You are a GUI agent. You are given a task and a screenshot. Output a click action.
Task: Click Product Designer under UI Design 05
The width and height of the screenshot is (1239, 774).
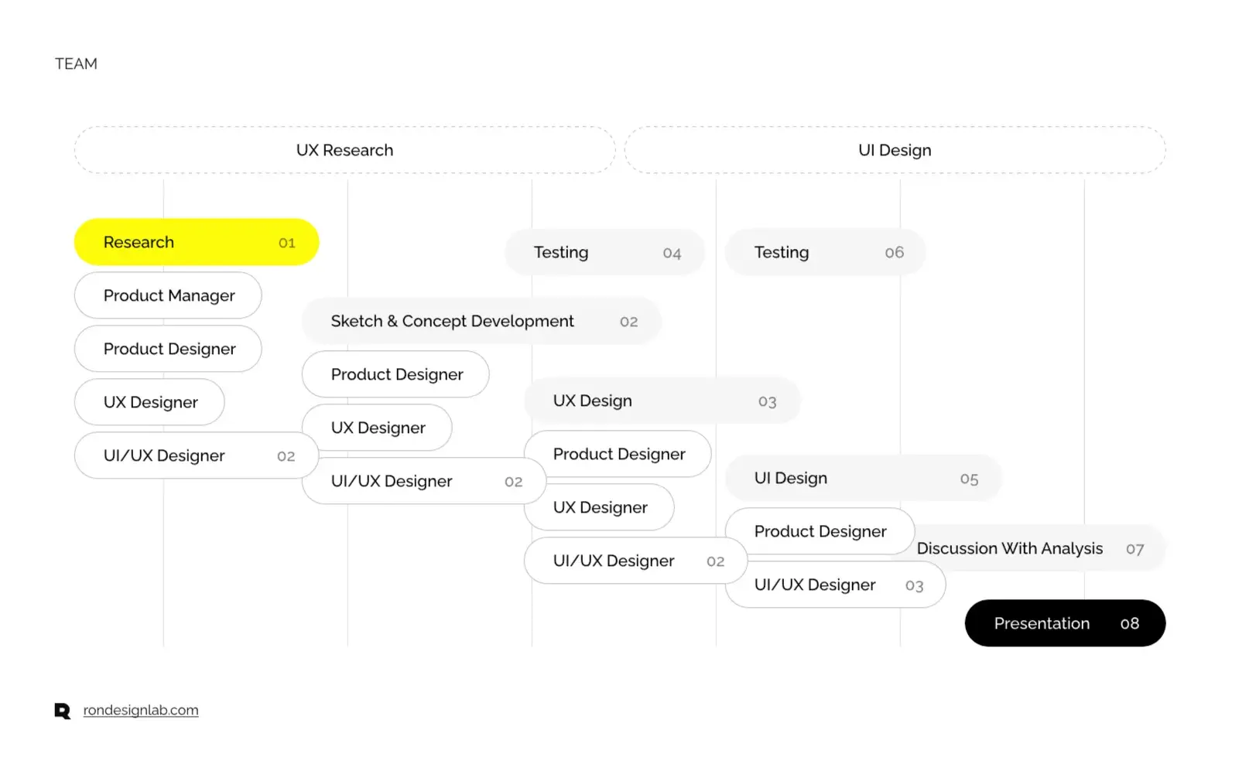(820, 531)
